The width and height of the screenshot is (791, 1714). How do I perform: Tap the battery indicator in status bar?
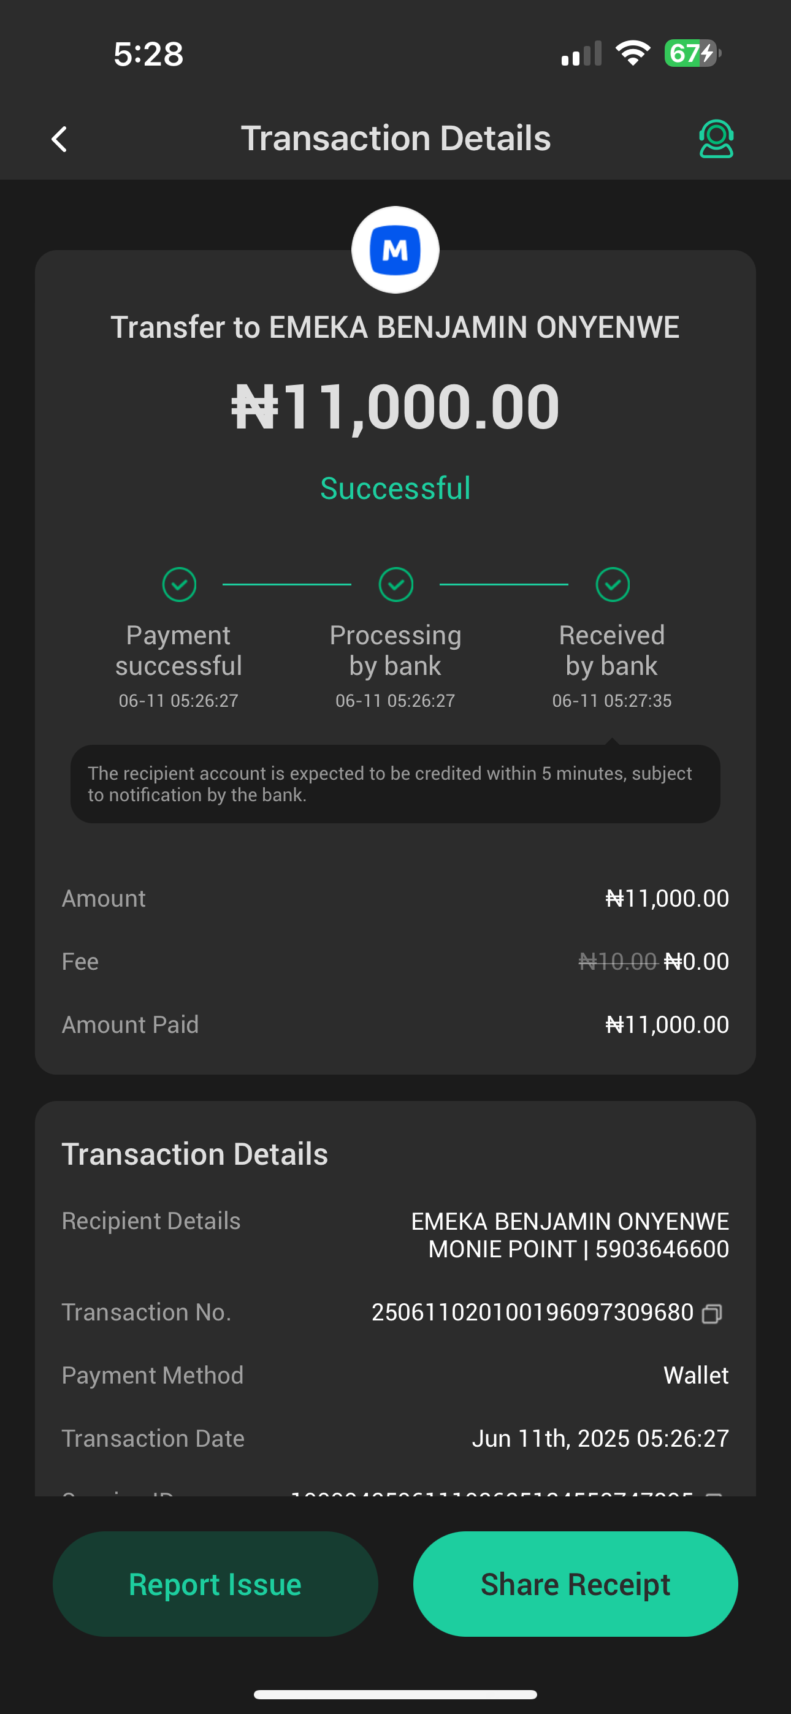[x=692, y=53]
